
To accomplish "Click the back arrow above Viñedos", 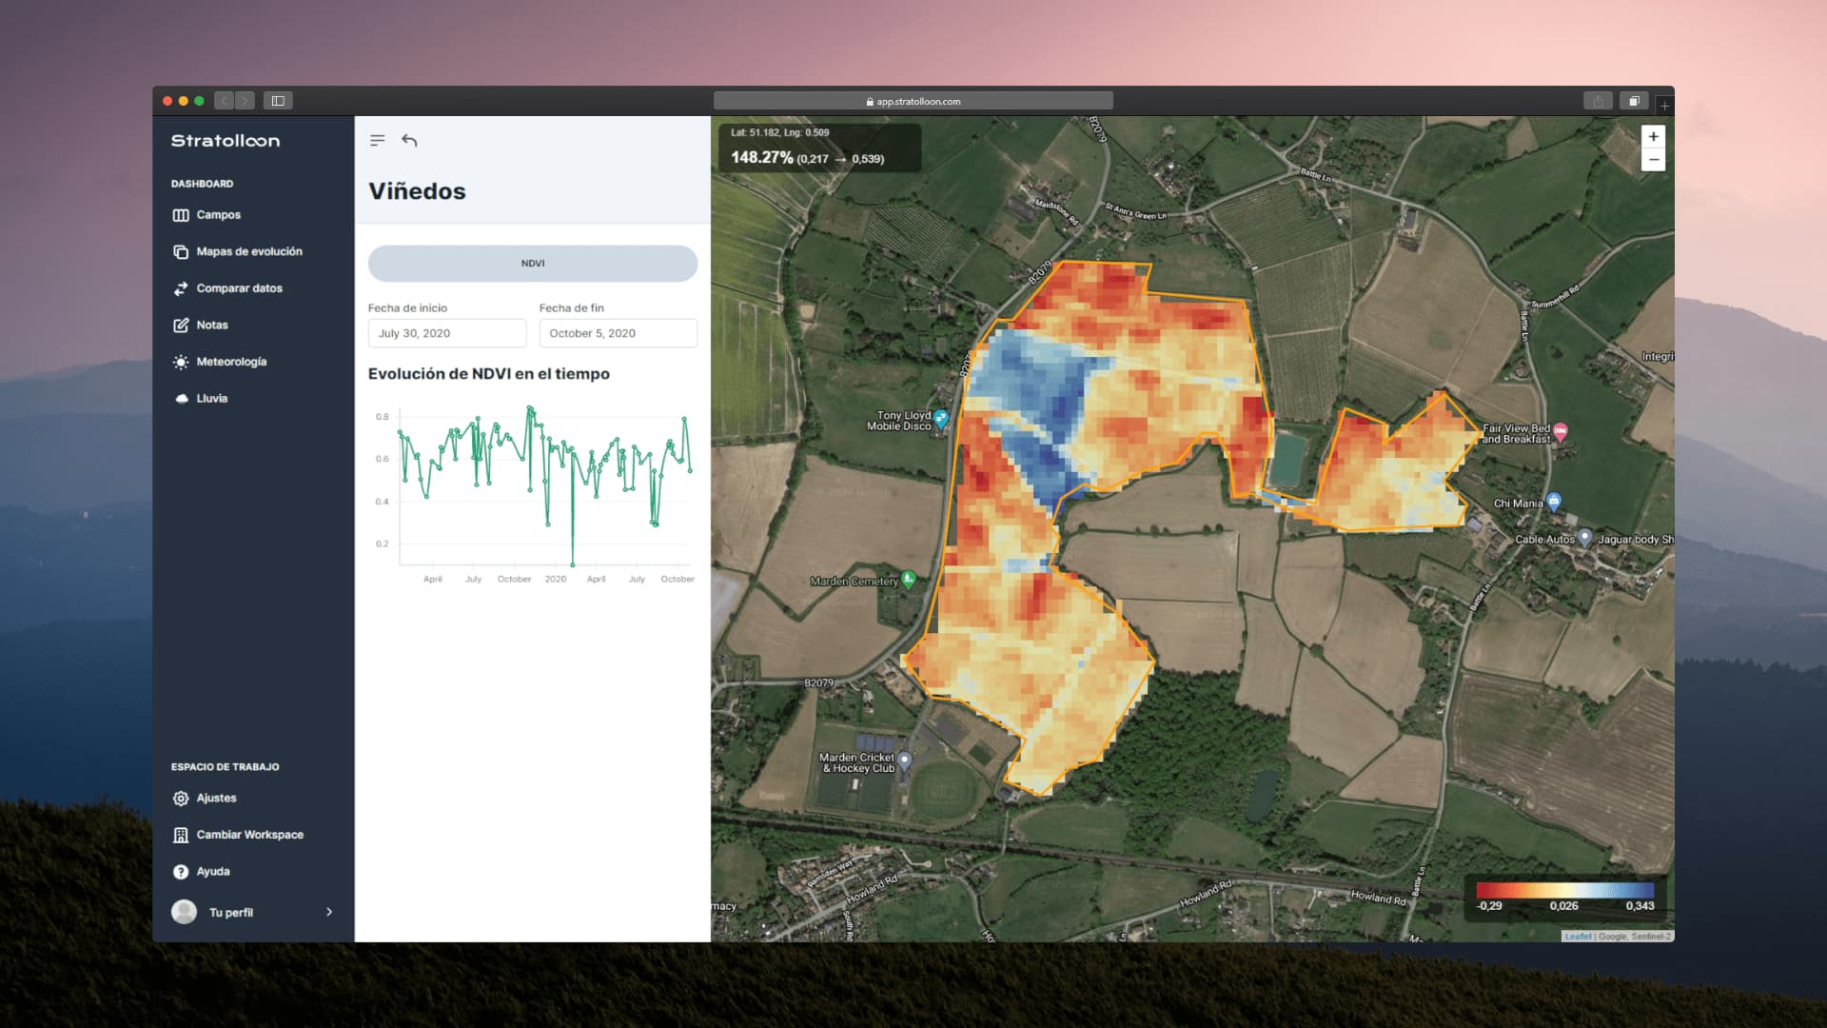I will (x=410, y=140).
